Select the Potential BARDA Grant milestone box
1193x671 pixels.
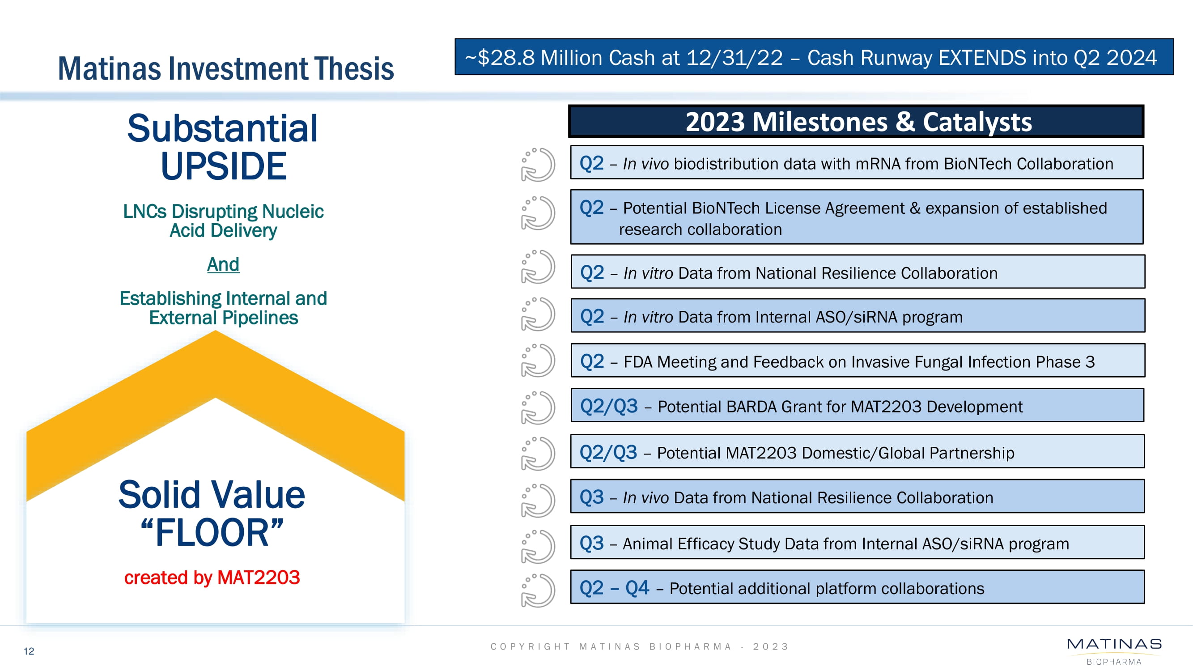[857, 406]
